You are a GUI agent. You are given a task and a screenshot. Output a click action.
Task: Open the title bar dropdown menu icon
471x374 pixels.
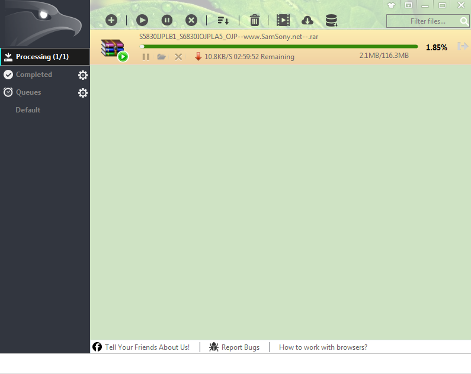pyautogui.click(x=408, y=5)
